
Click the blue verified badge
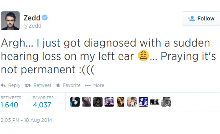pyautogui.click(x=45, y=17)
